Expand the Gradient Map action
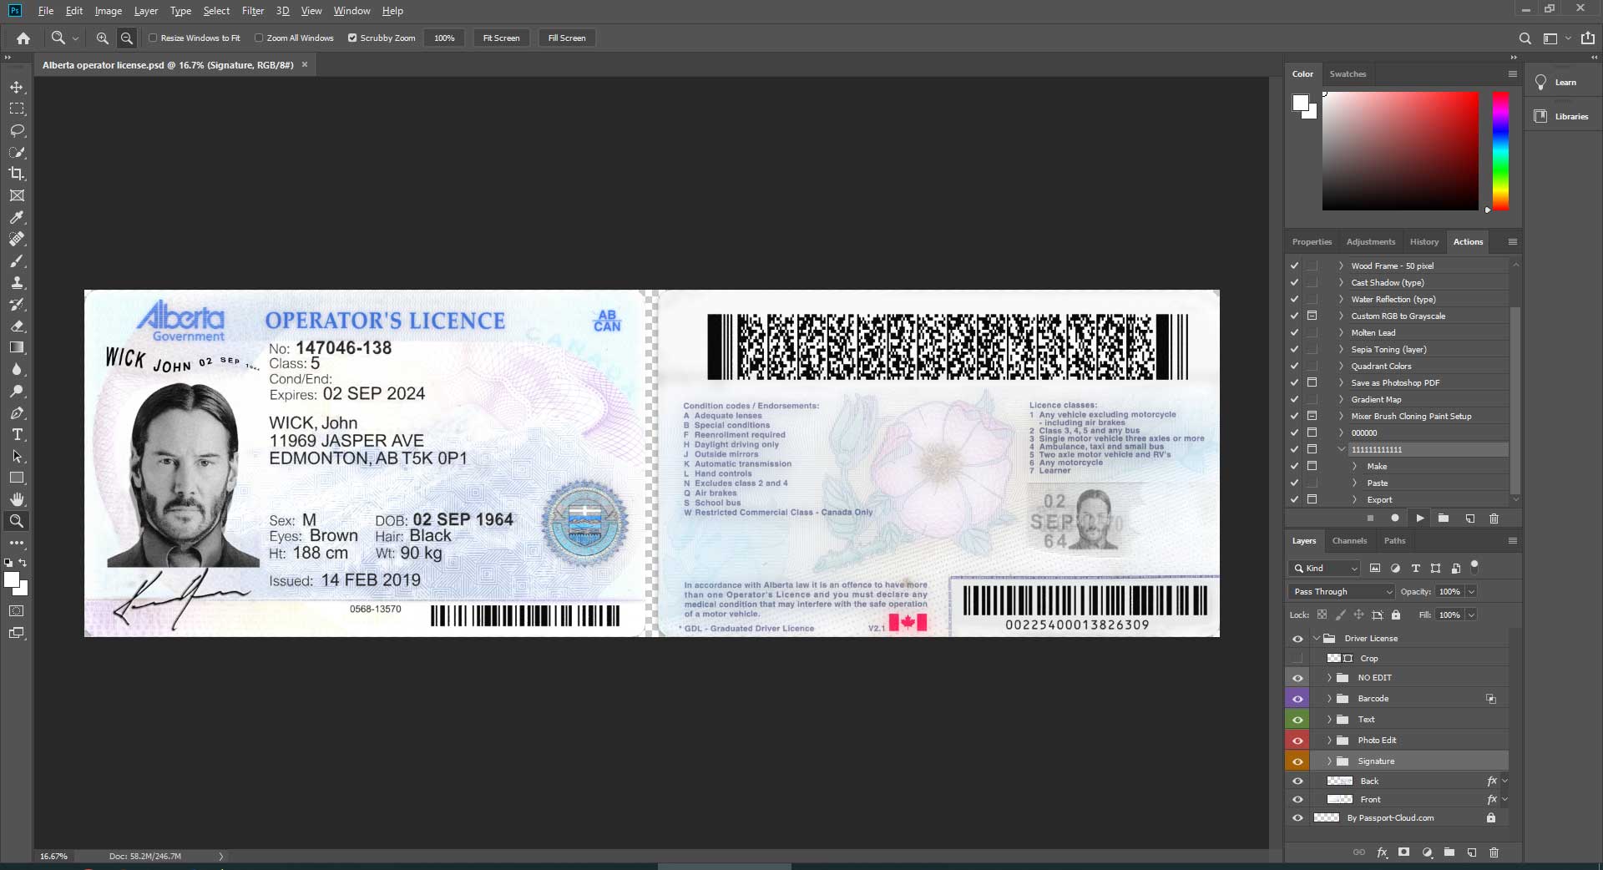 pos(1341,400)
